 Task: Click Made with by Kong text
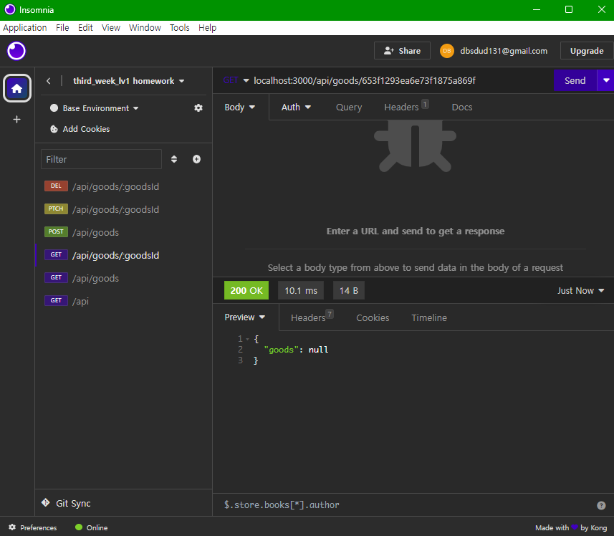tap(571, 528)
